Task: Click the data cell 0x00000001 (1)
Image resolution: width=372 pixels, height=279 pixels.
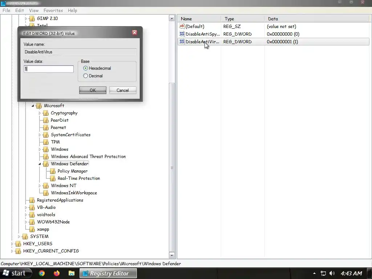Action: pyautogui.click(x=282, y=42)
